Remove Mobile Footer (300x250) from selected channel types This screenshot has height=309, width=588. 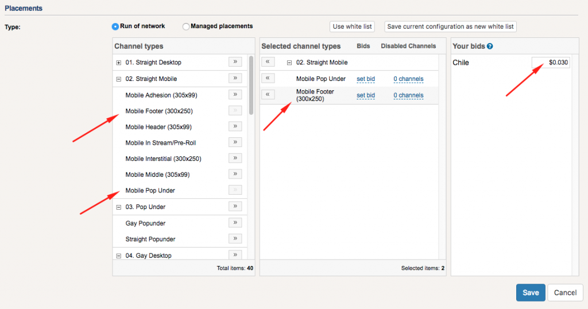click(268, 95)
